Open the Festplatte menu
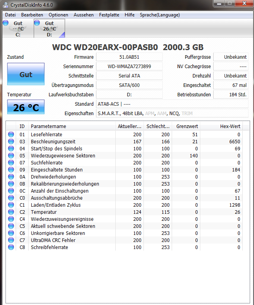 109,15
